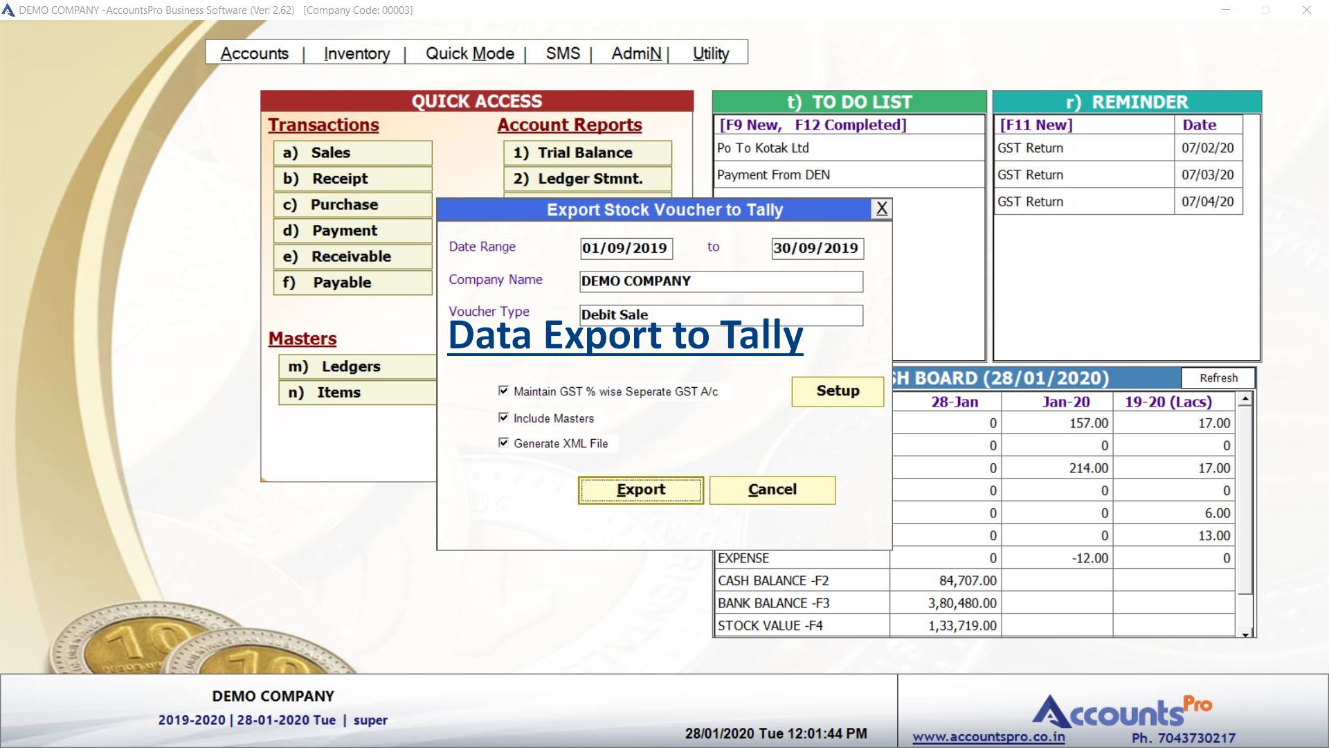Click the Export button
This screenshot has height=748, width=1329.
[640, 490]
